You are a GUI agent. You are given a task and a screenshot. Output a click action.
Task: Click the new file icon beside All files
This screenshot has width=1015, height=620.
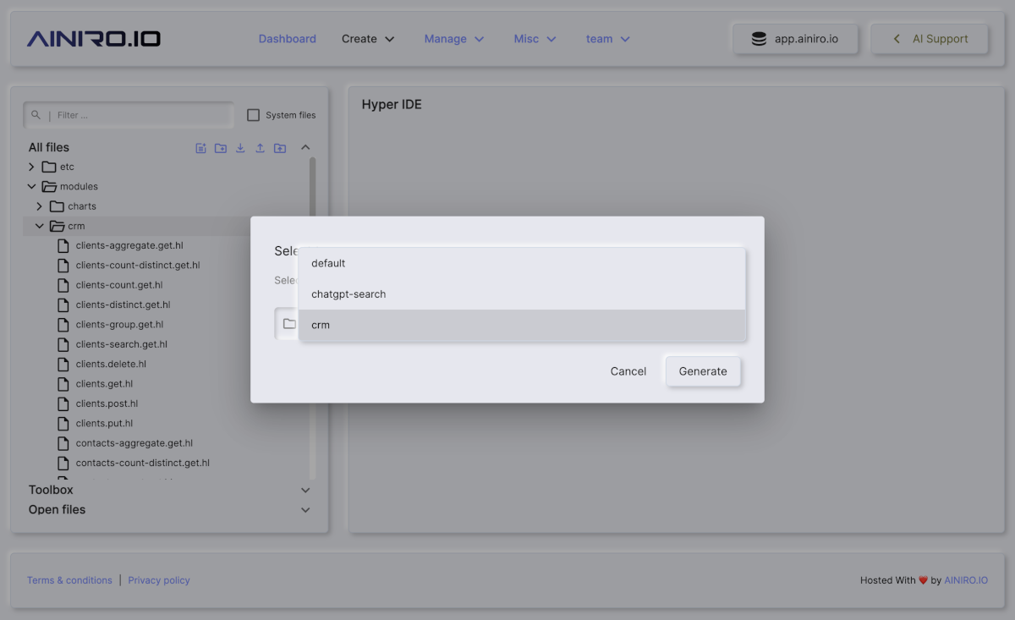point(201,148)
